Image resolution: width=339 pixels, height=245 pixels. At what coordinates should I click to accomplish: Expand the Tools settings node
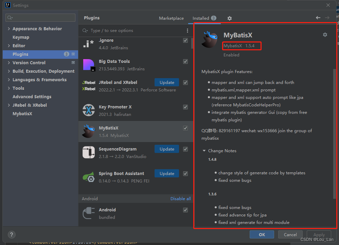[x=9, y=88]
